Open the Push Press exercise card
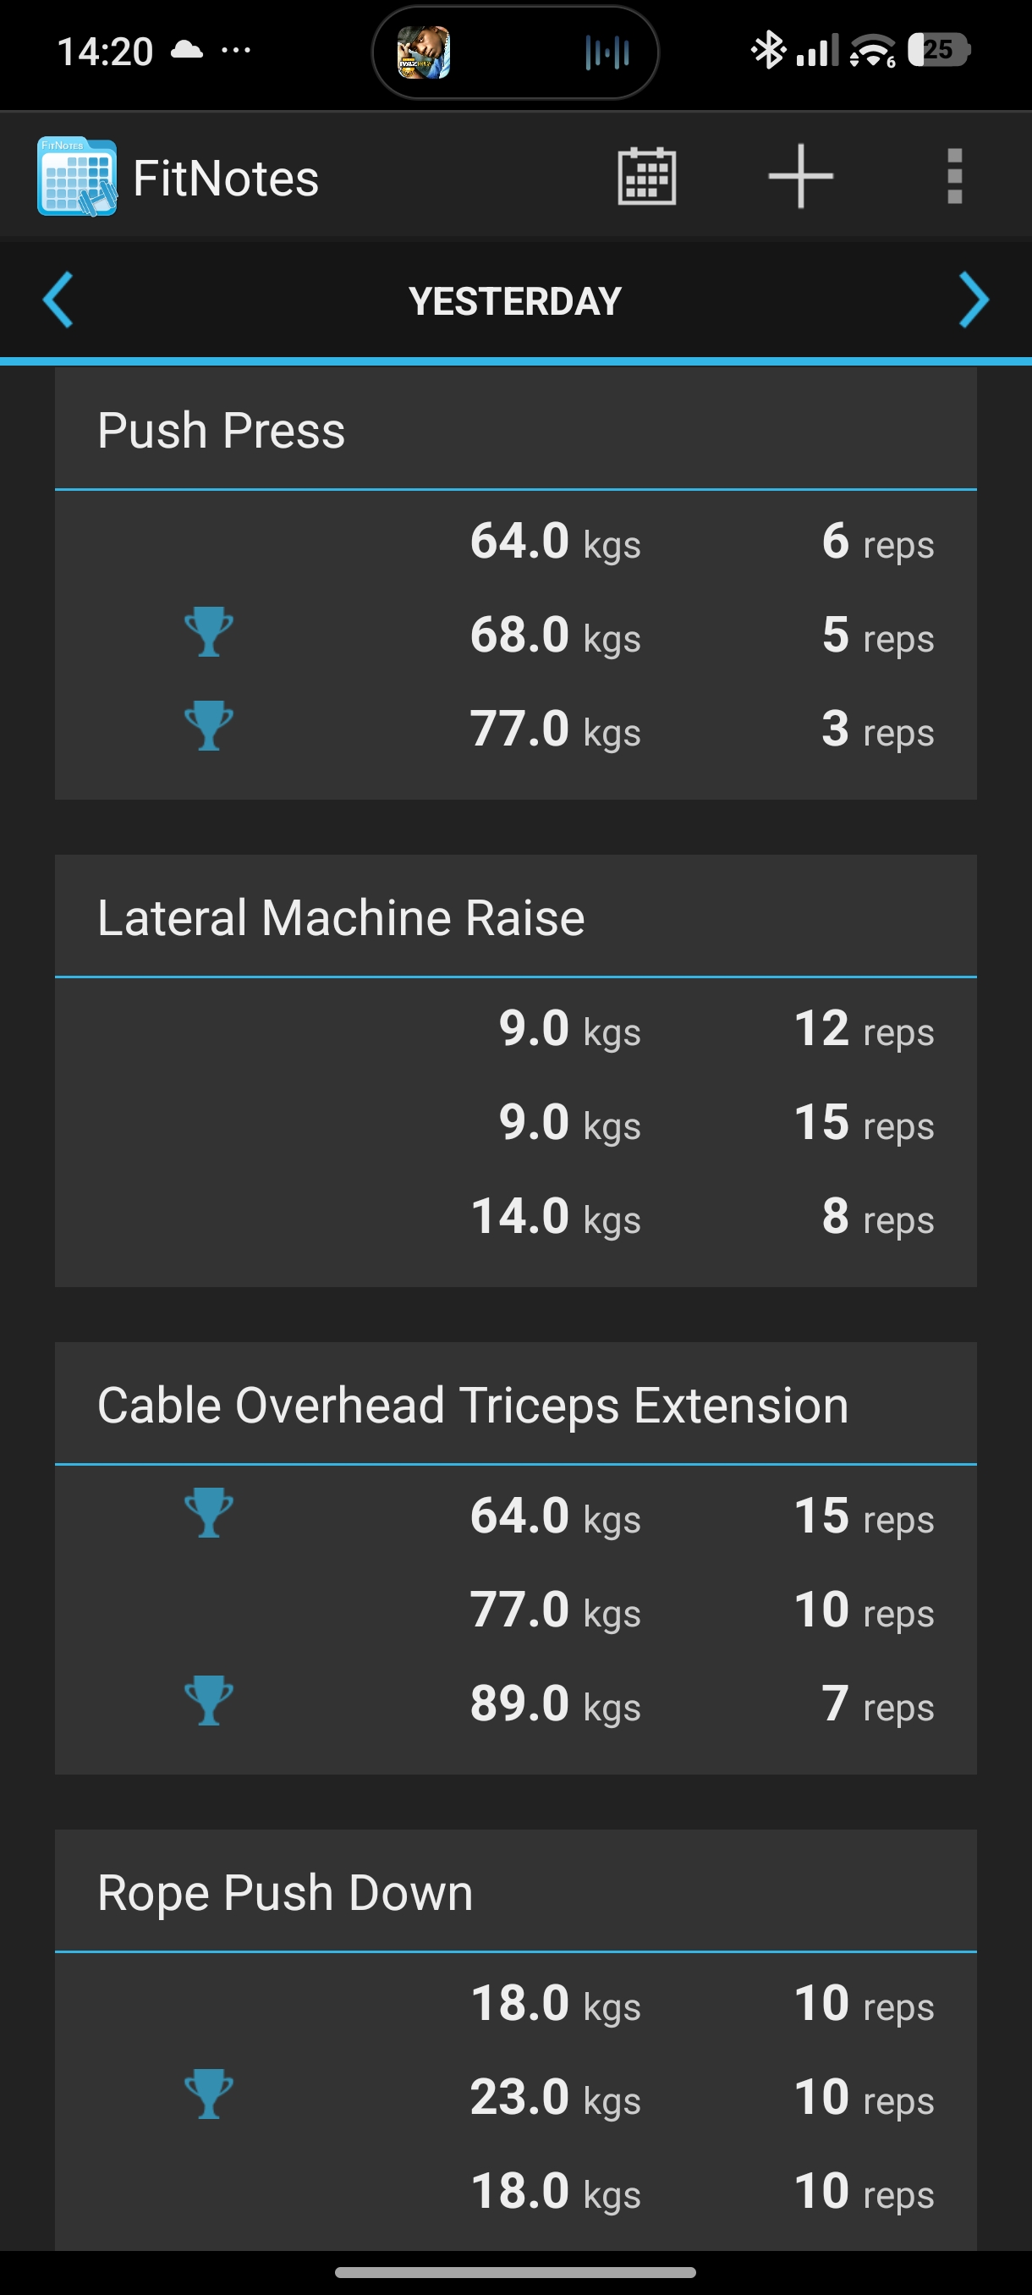This screenshot has height=2295, width=1032. pos(221,432)
